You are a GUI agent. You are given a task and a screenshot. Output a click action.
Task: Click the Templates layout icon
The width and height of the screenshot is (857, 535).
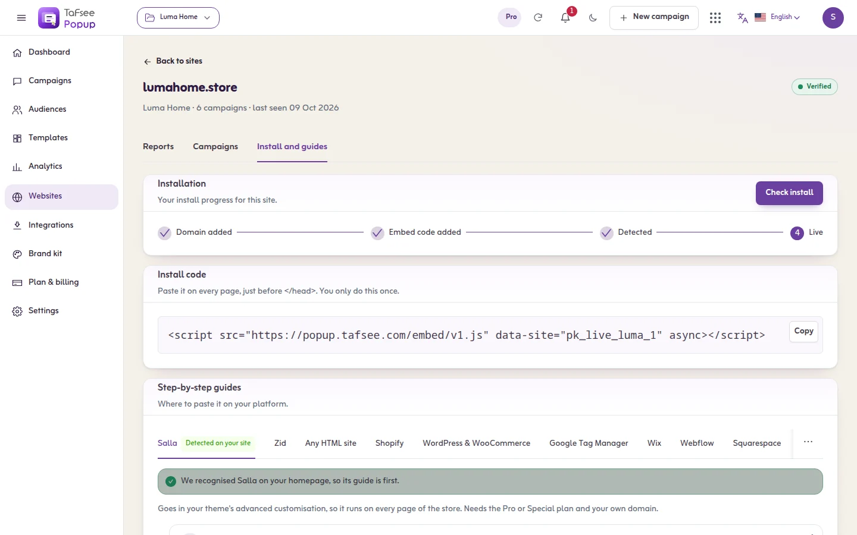pyautogui.click(x=17, y=139)
